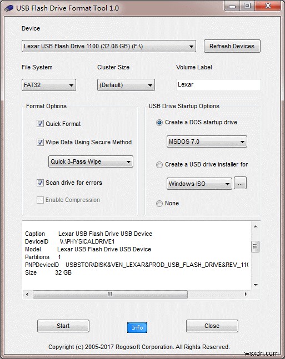285x359 pixels.
Task: Click the Refresh Devices button
Action: point(232,46)
